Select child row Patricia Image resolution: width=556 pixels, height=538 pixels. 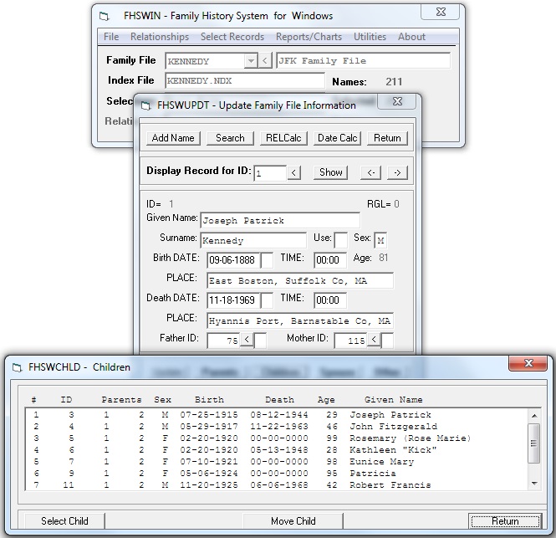[277, 474]
